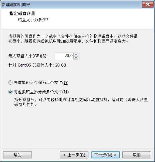Select the multi-file radio circle for 将虚拟磁盘拆分成多个文件
The height and width of the screenshot is (162, 155).
[11, 92]
